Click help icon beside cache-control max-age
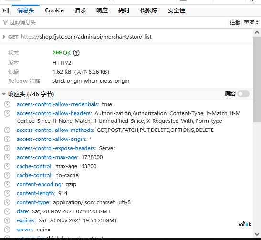Viewport: 261px width, 240px height. [7, 166]
